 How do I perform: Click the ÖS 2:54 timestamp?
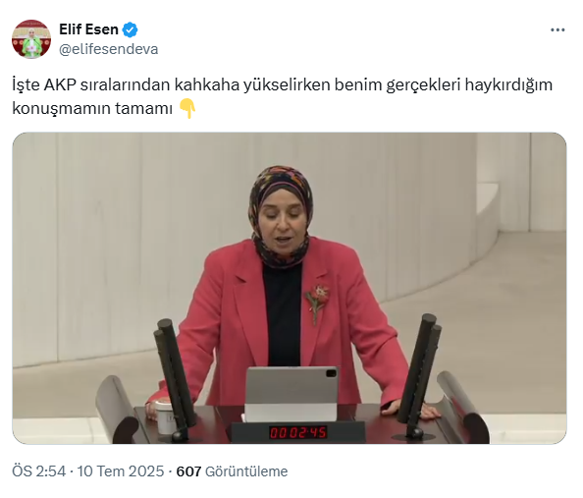[38, 471]
